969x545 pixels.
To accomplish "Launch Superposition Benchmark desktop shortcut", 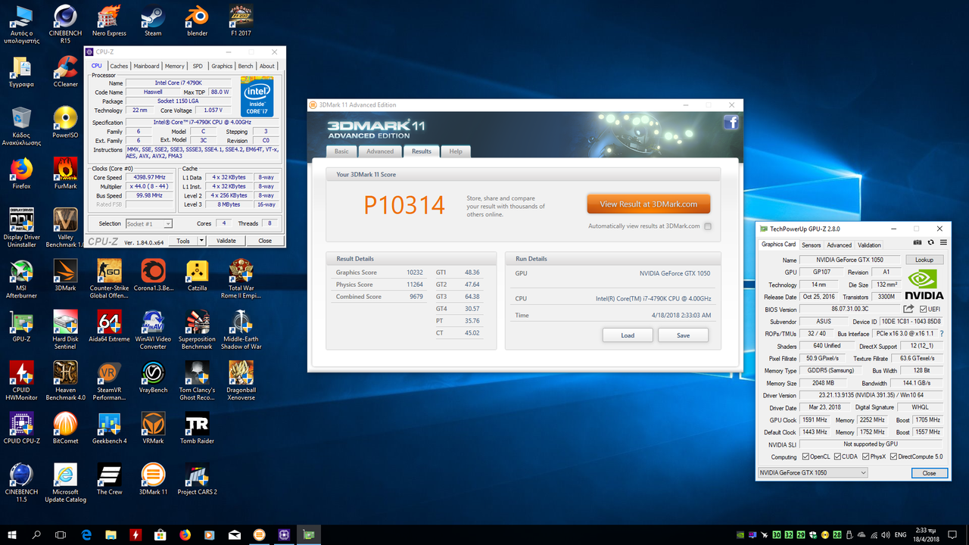I will click(197, 330).
